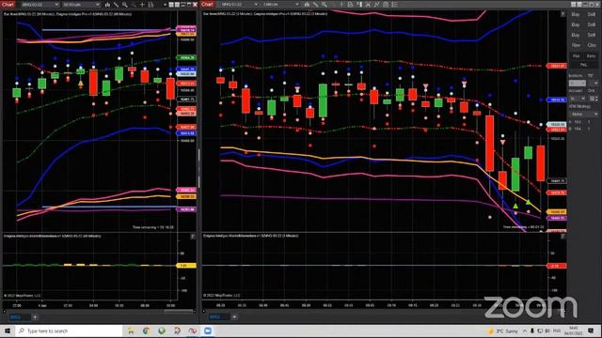The height and width of the screenshot is (338, 602).
Task: Open data box icon in right chart toolbar
Action: [350, 5]
